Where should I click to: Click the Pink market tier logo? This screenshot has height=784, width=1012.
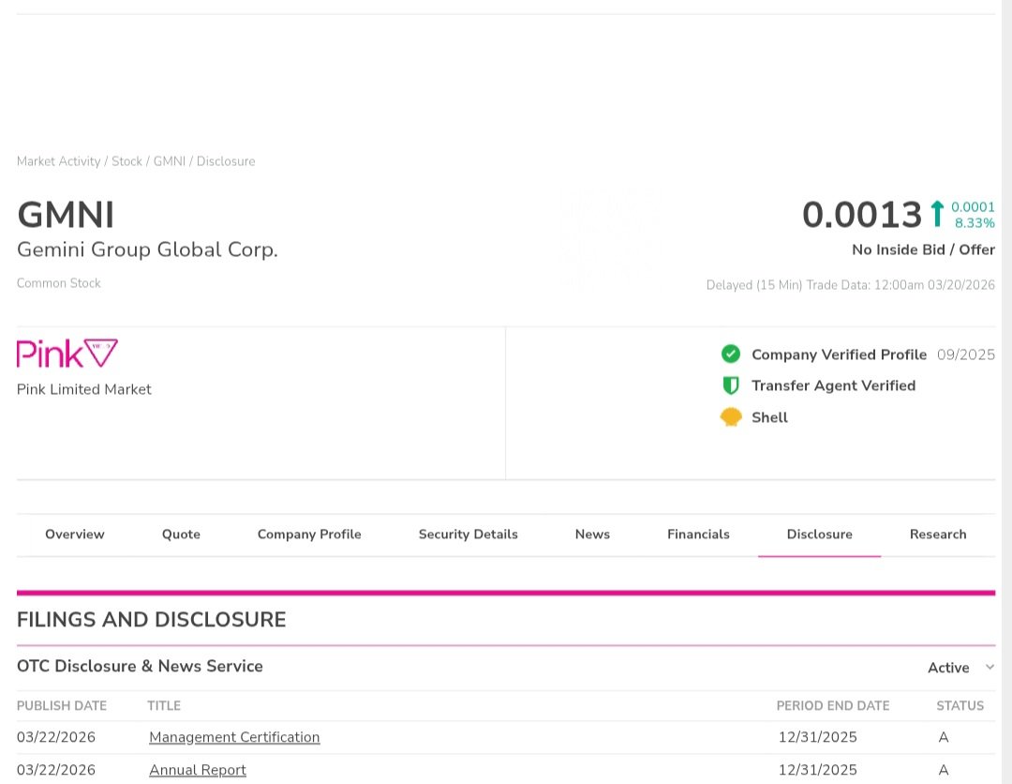[x=67, y=354]
